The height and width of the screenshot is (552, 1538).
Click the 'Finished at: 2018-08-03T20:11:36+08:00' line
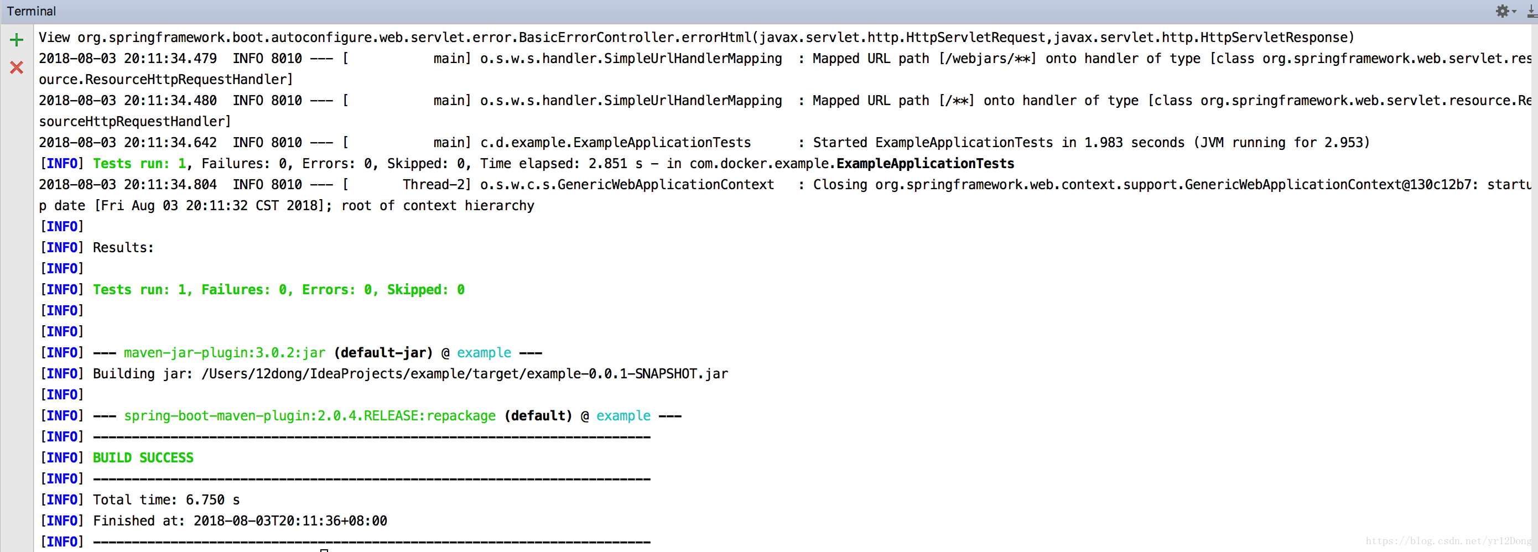click(240, 520)
